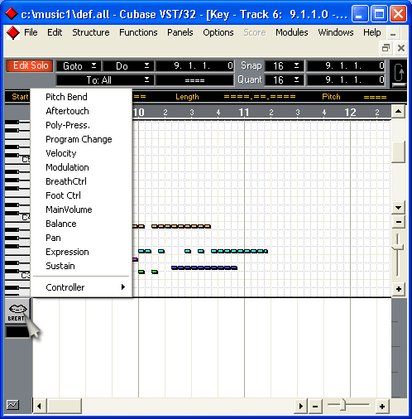Select Modulation in the popup menu
The width and height of the screenshot is (412, 419).
point(81,167)
